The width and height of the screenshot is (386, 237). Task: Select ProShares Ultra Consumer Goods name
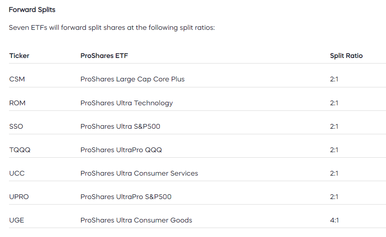136,220
